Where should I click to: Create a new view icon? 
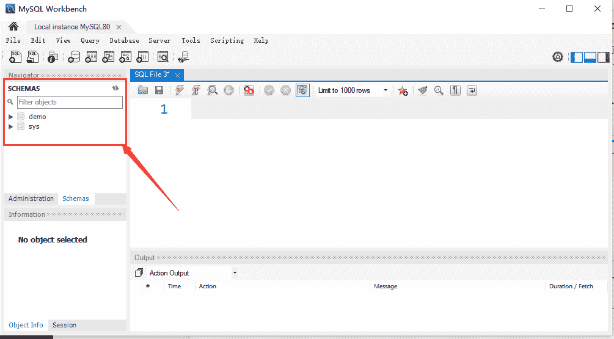(x=108, y=57)
